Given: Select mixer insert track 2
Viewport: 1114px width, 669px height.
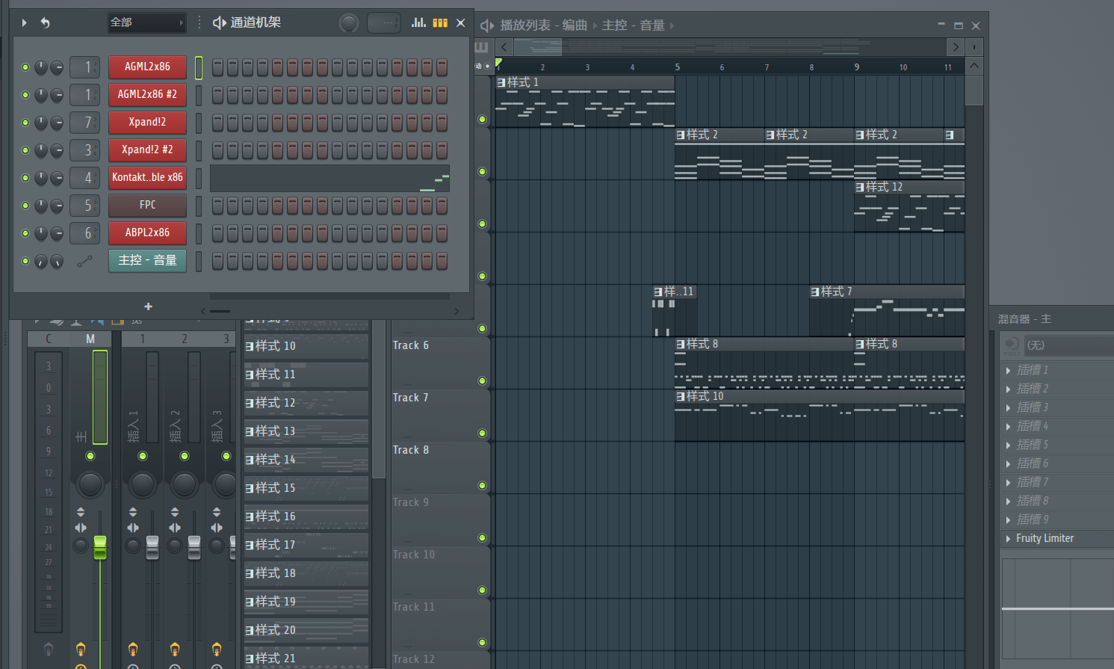Looking at the screenshot, I should coord(185,339).
